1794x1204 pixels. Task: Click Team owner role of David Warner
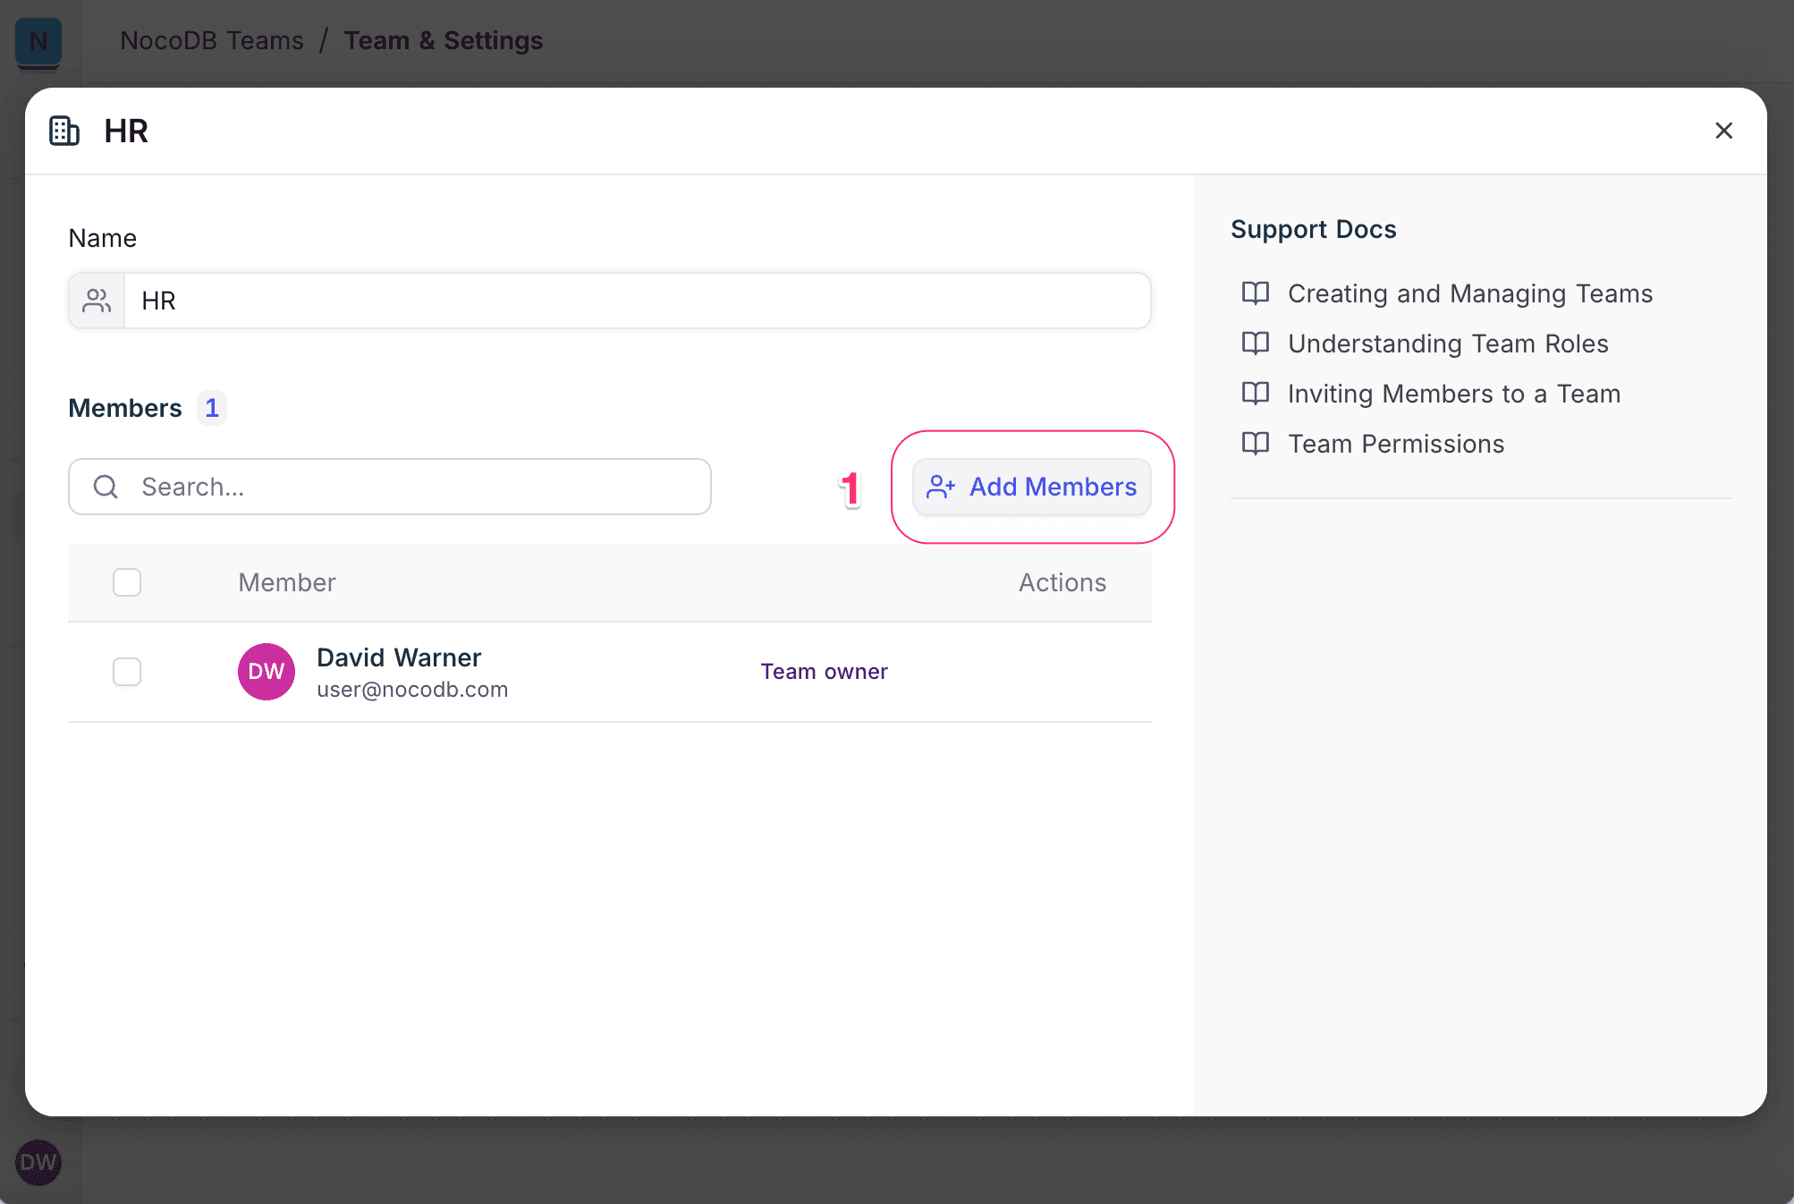pos(824,672)
